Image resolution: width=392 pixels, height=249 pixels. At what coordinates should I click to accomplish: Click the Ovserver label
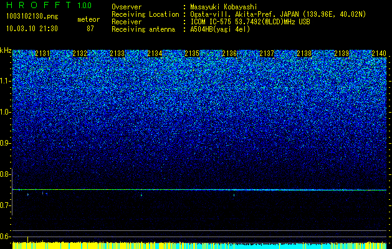[x=127, y=7]
